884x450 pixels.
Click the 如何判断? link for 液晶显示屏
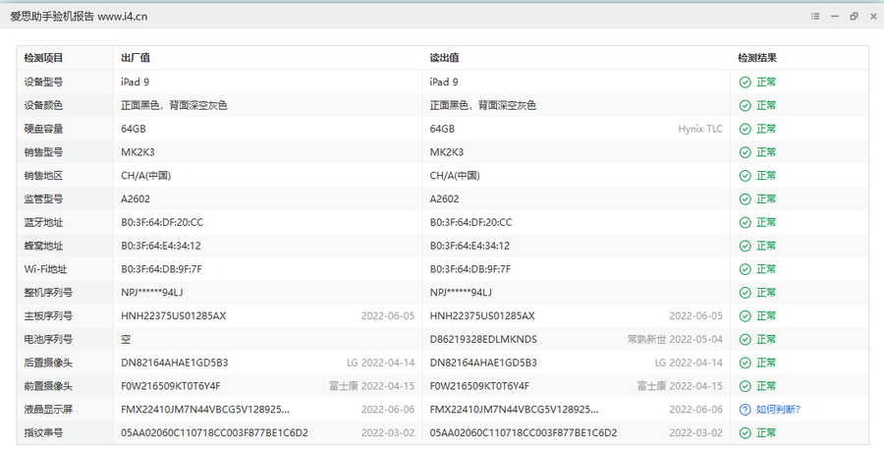click(778, 410)
